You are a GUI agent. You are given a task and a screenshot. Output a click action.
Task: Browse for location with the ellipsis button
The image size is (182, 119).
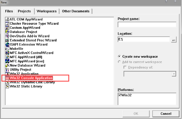(174, 40)
